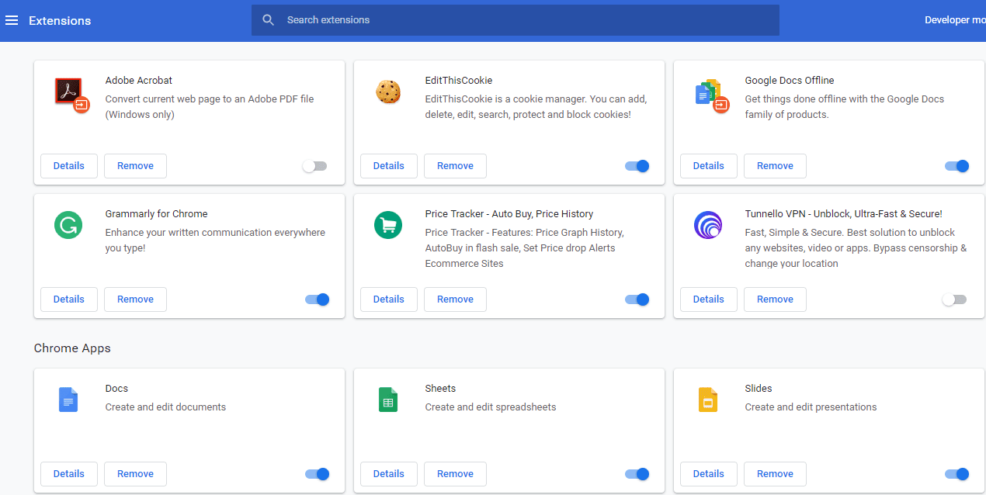Click the Slides app icon
The height and width of the screenshot is (495, 986).
tap(708, 400)
